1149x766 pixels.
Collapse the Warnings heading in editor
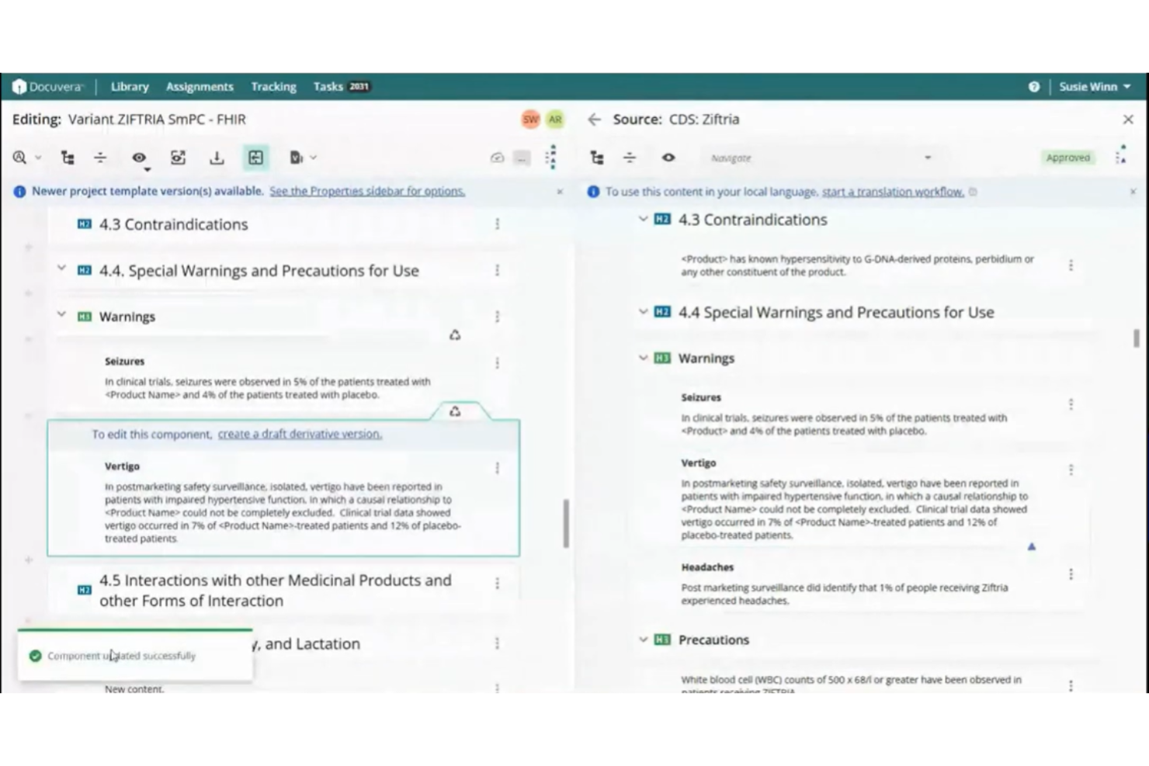click(61, 314)
